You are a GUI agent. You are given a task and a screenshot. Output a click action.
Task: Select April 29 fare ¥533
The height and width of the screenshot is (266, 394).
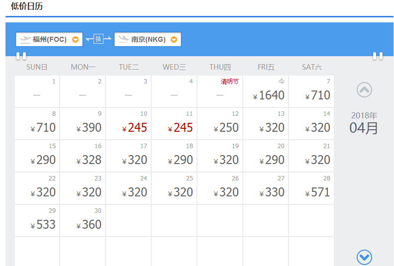pos(37,221)
